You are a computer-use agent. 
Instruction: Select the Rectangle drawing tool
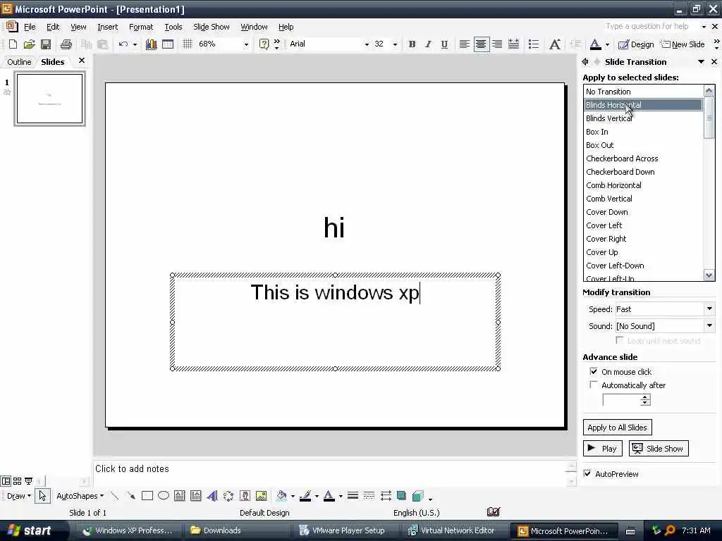(147, 495)
